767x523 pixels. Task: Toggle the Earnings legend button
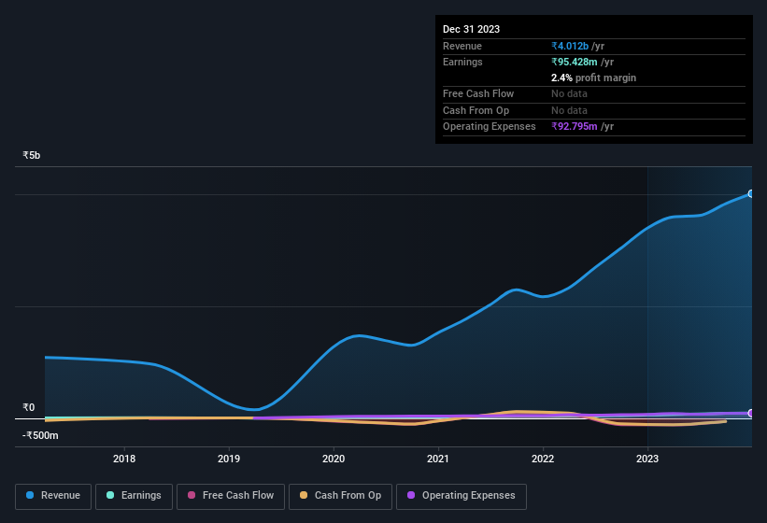point(134,496)
